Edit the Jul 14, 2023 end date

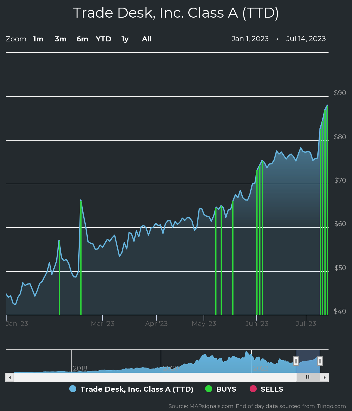[306, 39]
